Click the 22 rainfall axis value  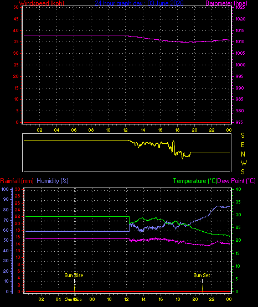point(18,216)
